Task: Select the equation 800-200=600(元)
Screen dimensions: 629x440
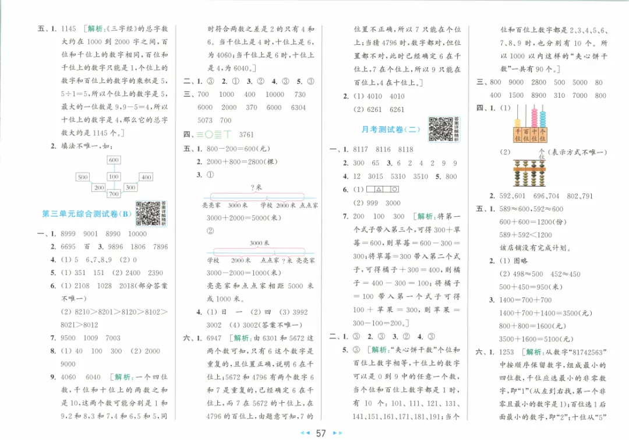Action: [238, 149]
